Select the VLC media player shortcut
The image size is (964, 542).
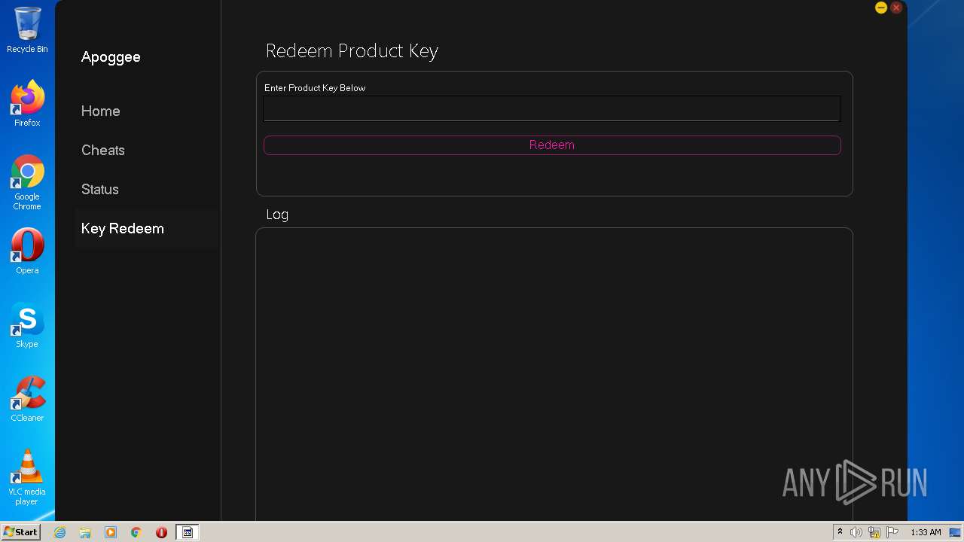tap(27, 477)
